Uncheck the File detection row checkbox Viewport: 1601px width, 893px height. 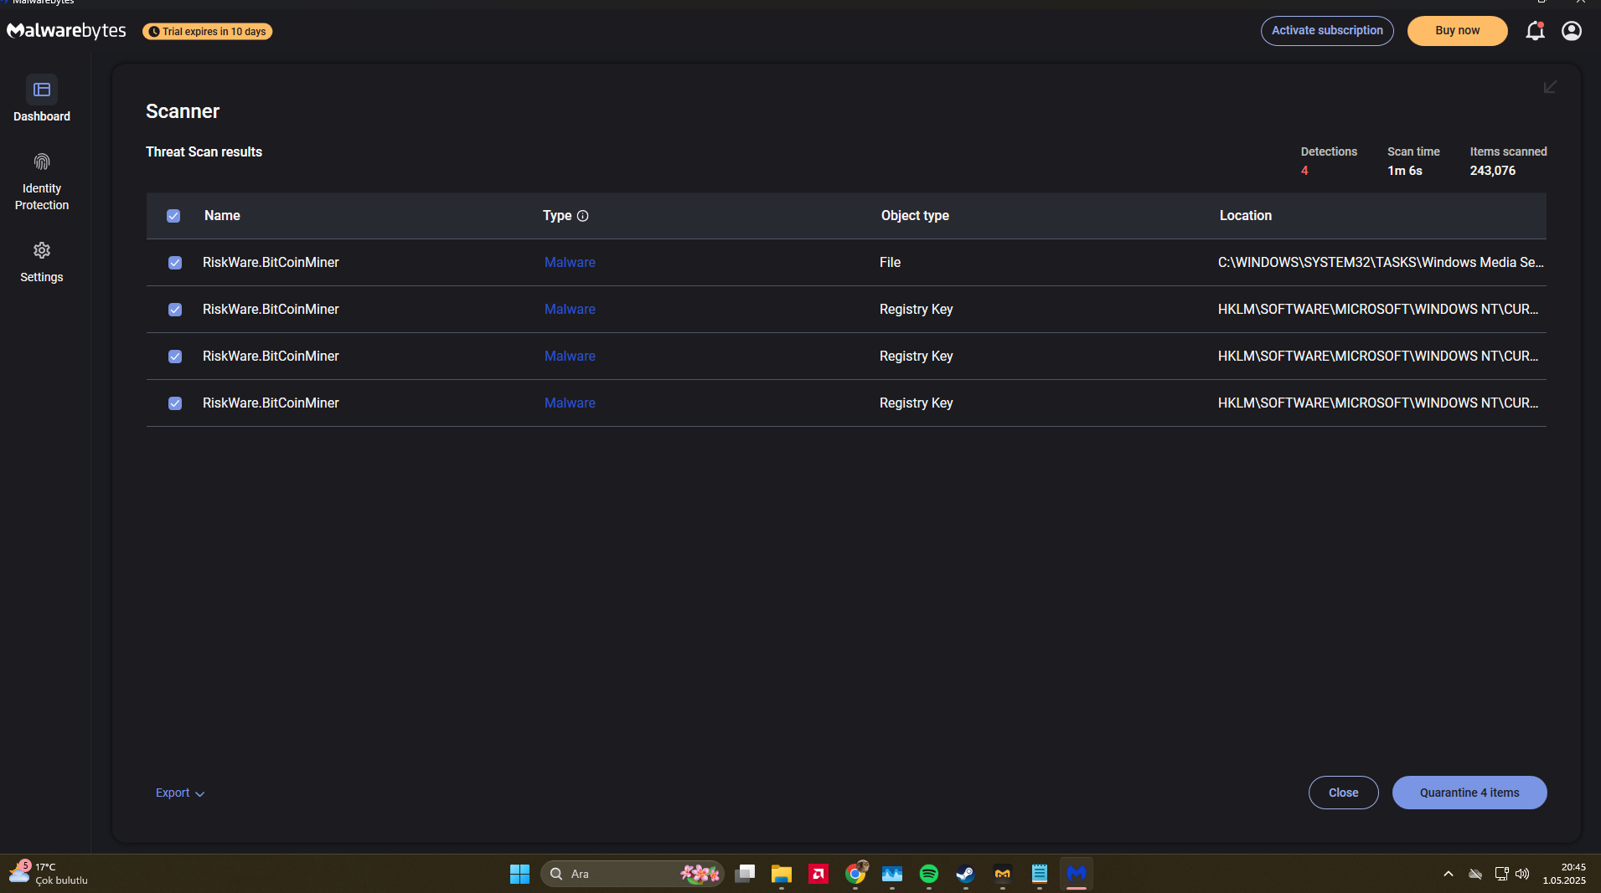point(175,263)
